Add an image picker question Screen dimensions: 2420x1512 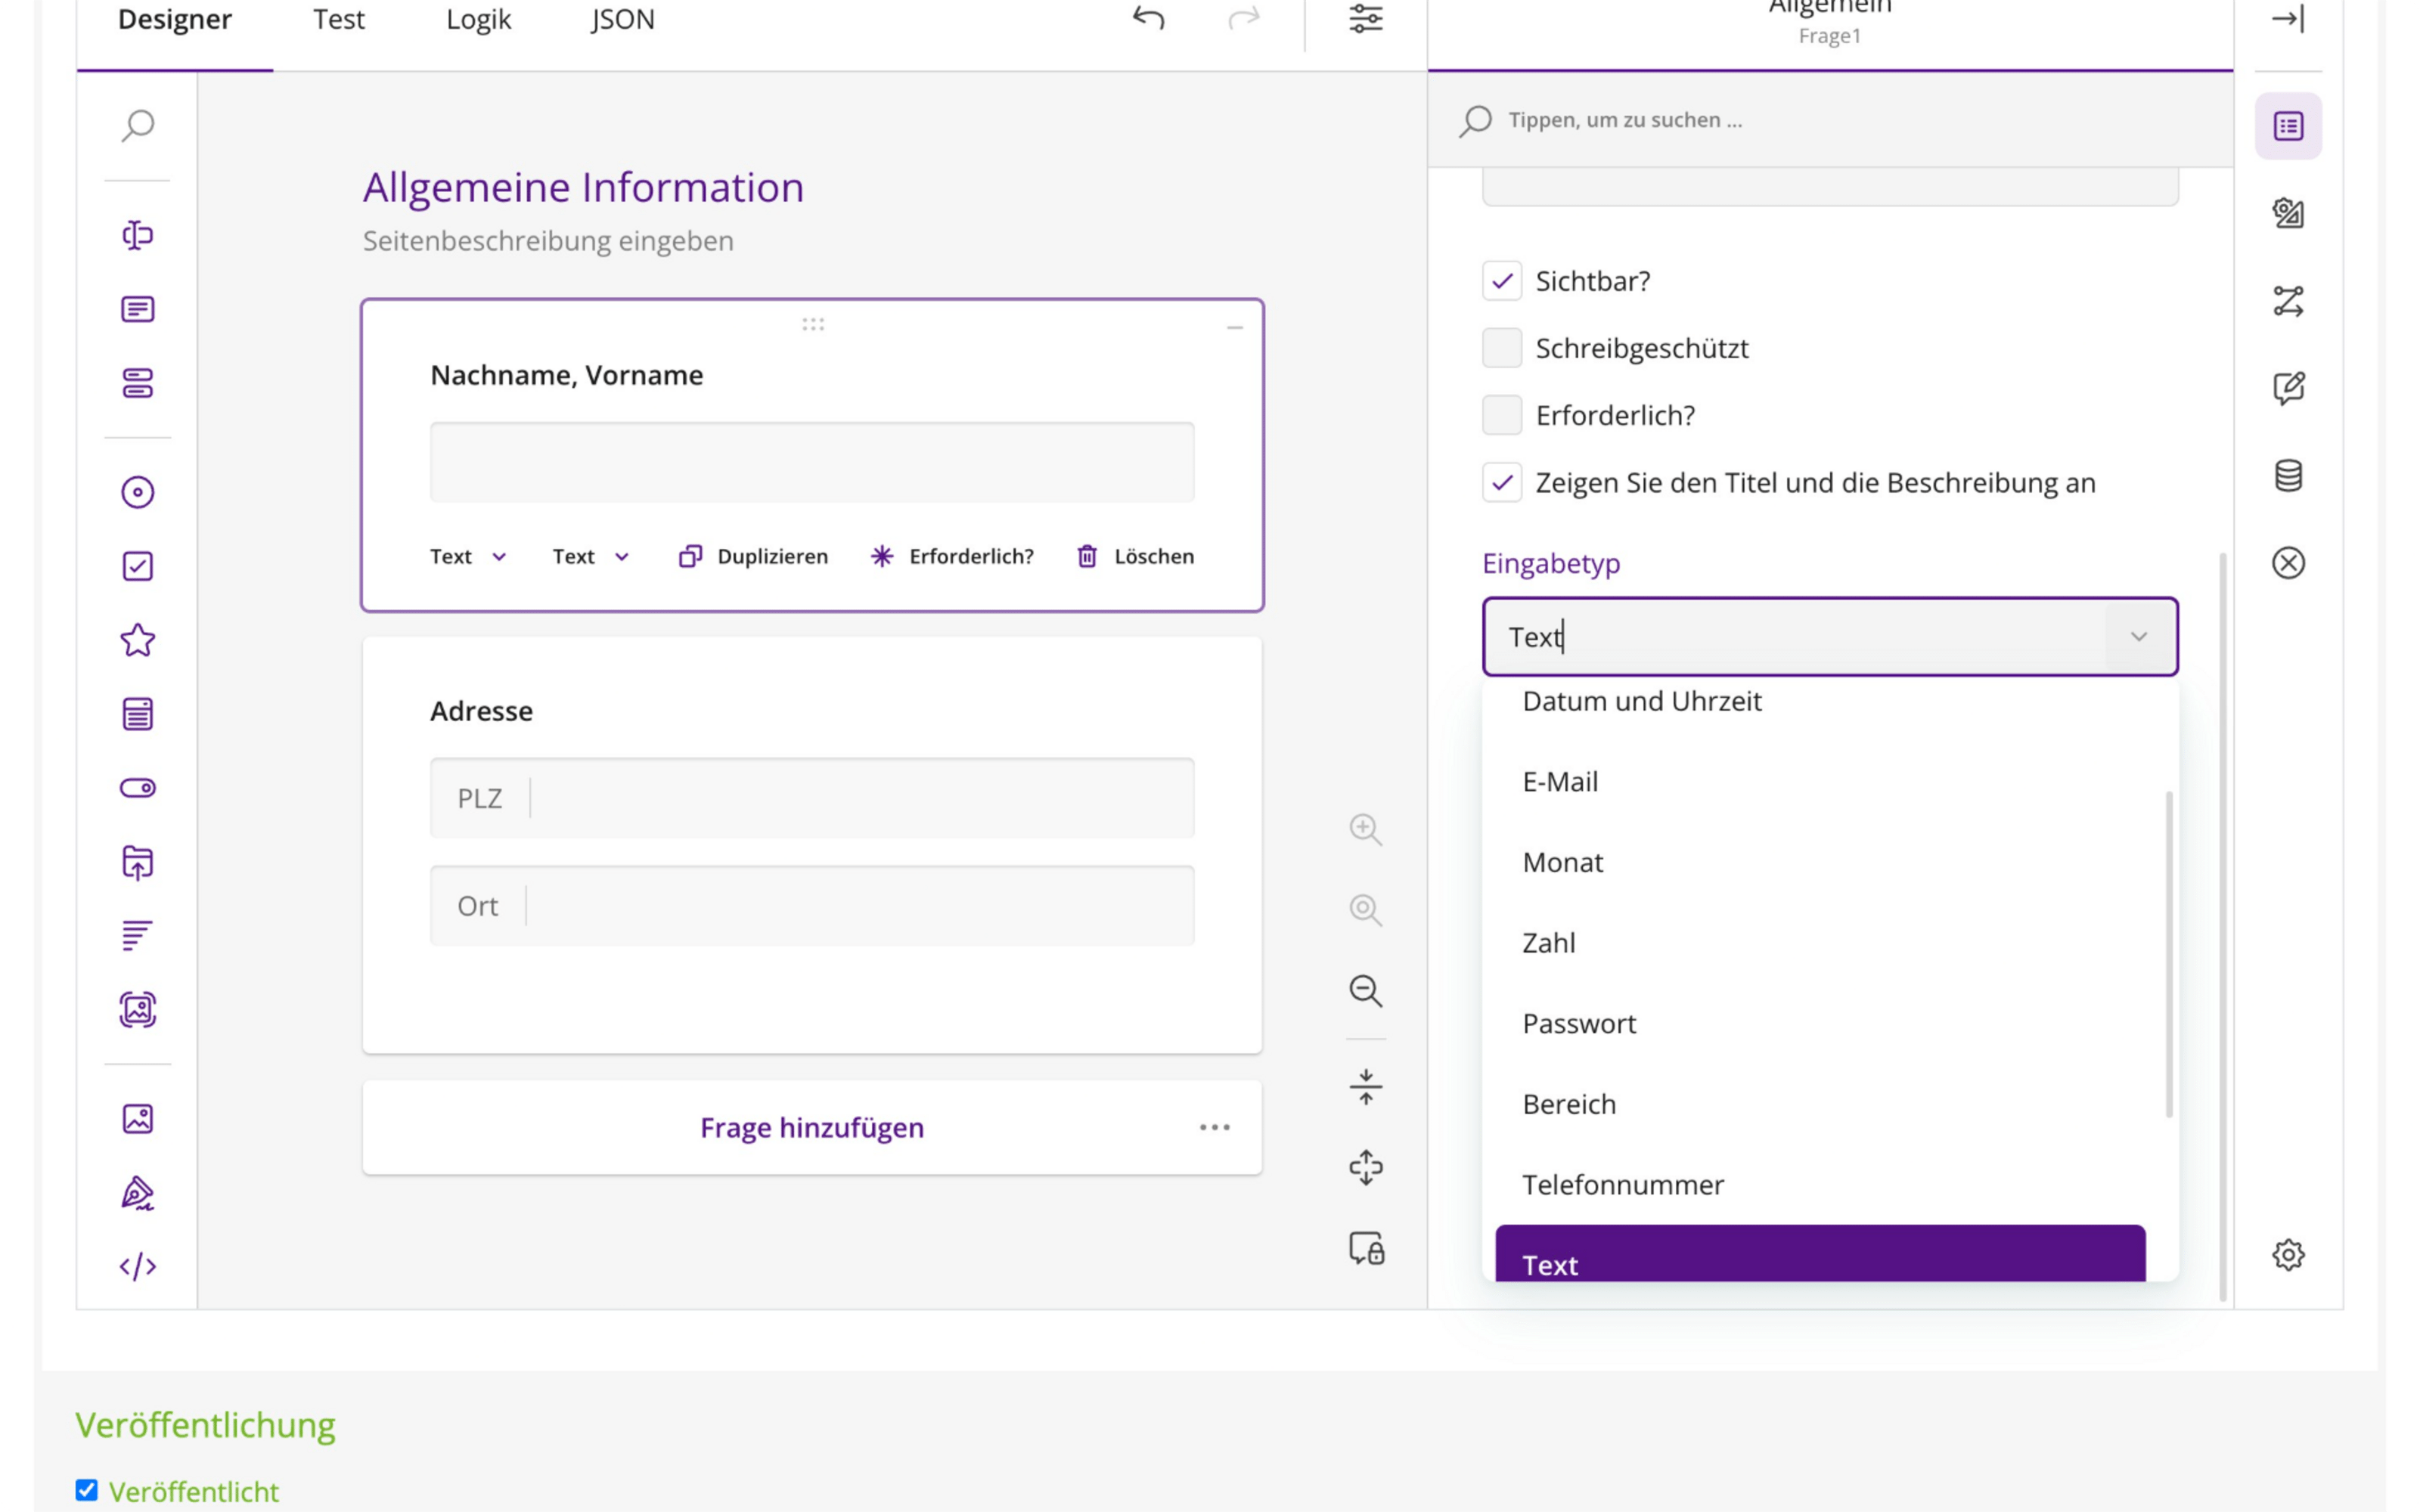point(138,1010)
